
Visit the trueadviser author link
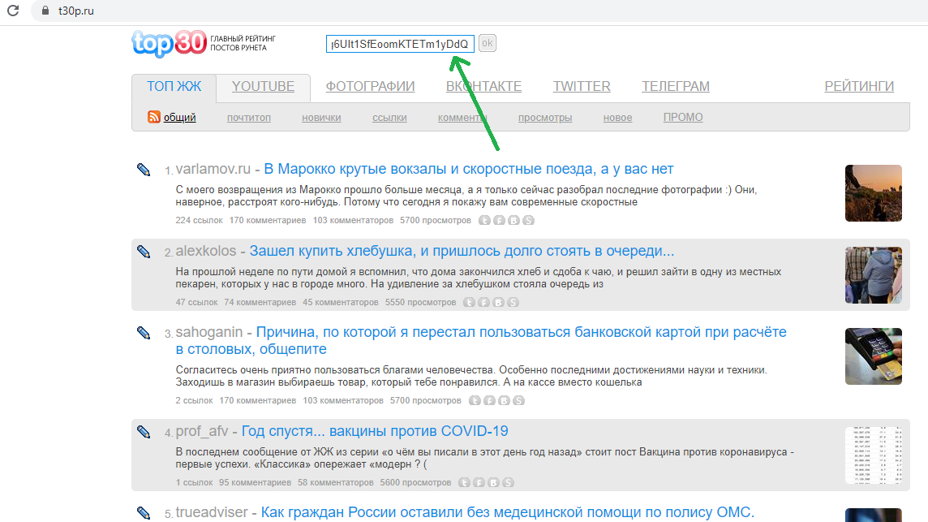[212, 512]
